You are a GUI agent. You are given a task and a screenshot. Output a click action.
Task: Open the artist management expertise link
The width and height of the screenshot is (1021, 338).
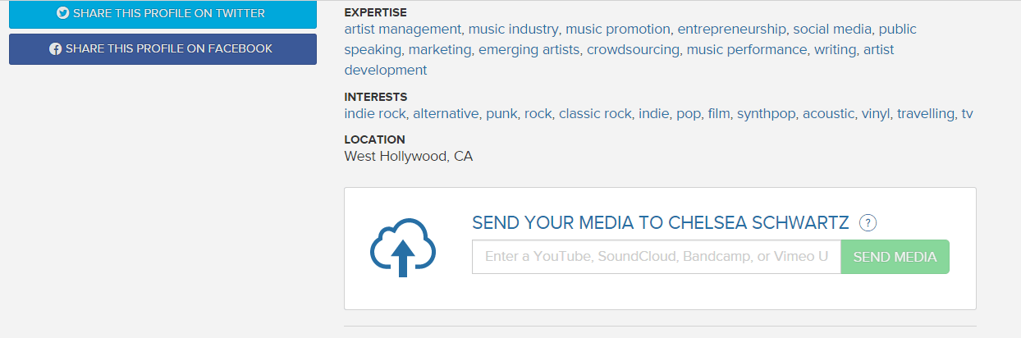[x=402, y=30]
